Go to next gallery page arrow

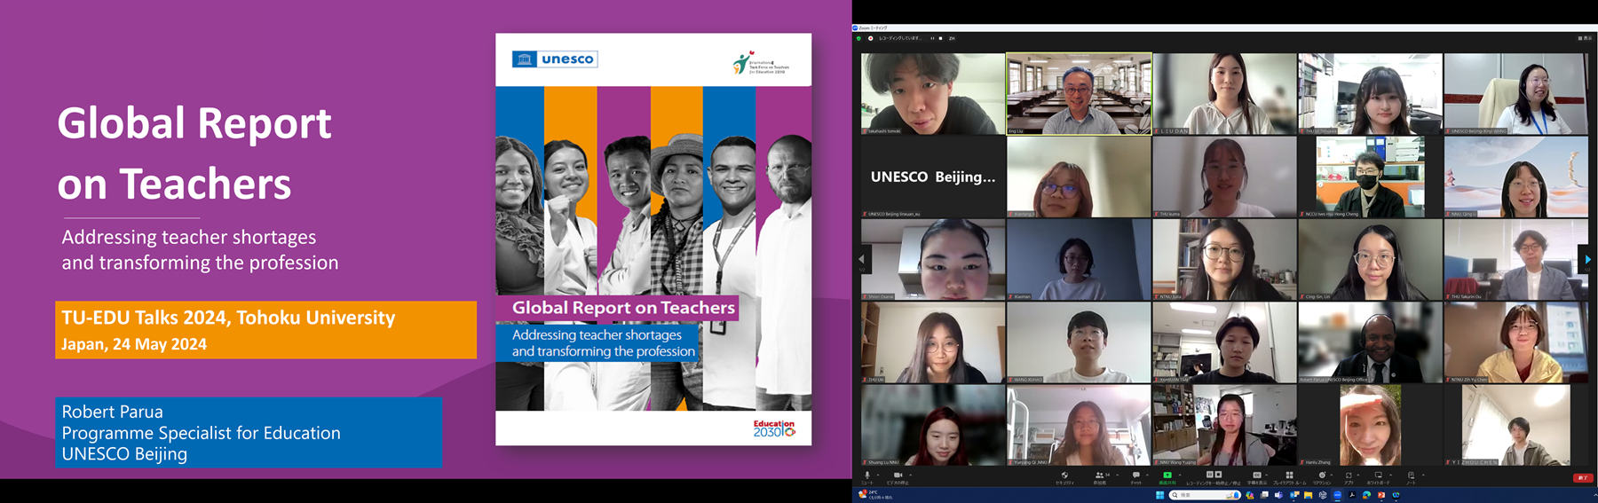click(1587, 259)
